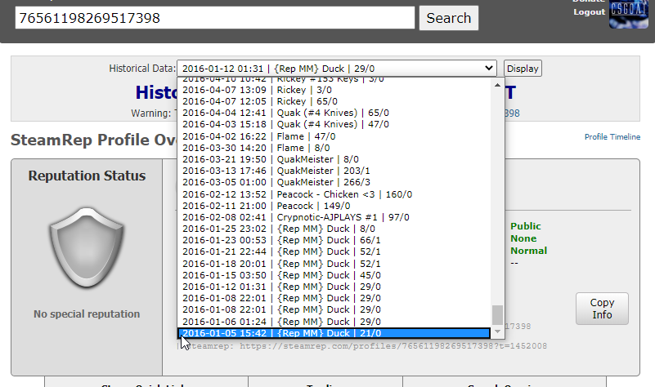Select highlighted entry 2016-01-05 15:42 Duck 21/0
Viewport: 655px width, 387px height.
click(334, 333)
